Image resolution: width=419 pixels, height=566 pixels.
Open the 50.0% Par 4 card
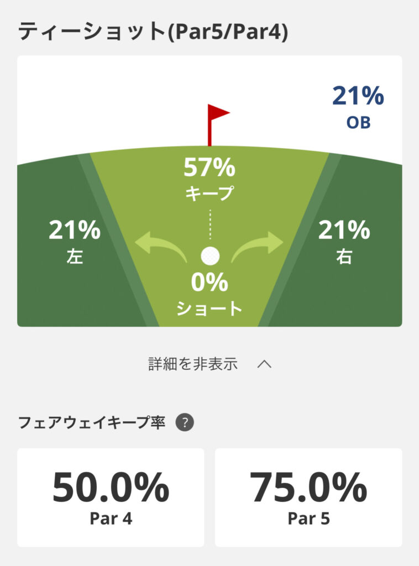click(111, 497)
